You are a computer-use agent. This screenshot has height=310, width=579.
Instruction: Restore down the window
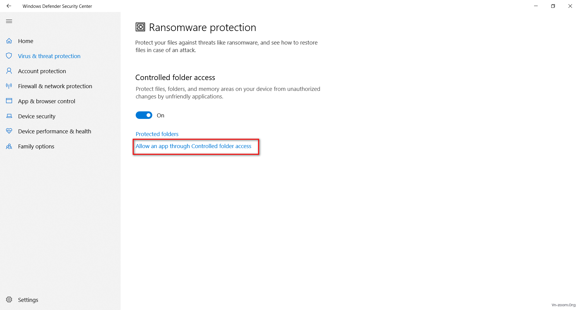click(553, 6)
